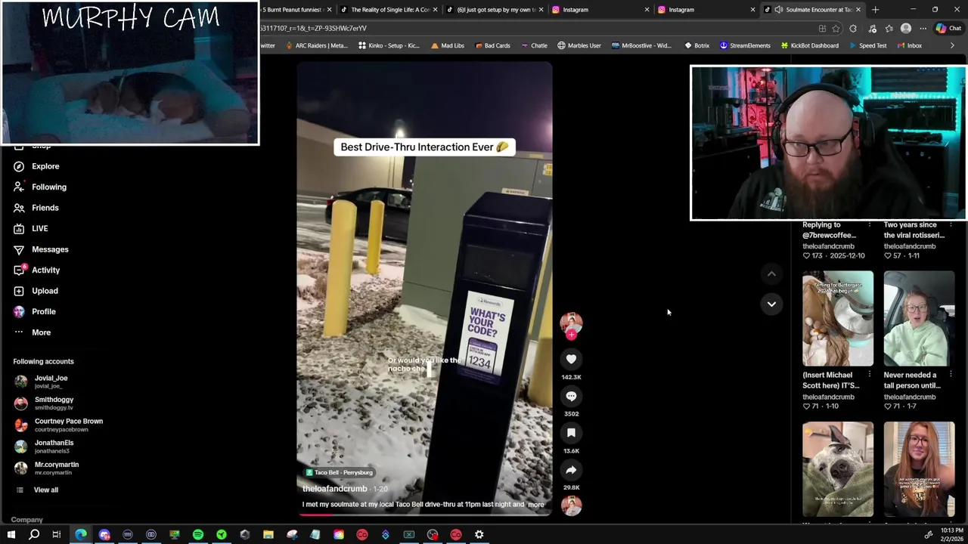Open the dog video thumbnail in the sidebar

coord(838,469)
